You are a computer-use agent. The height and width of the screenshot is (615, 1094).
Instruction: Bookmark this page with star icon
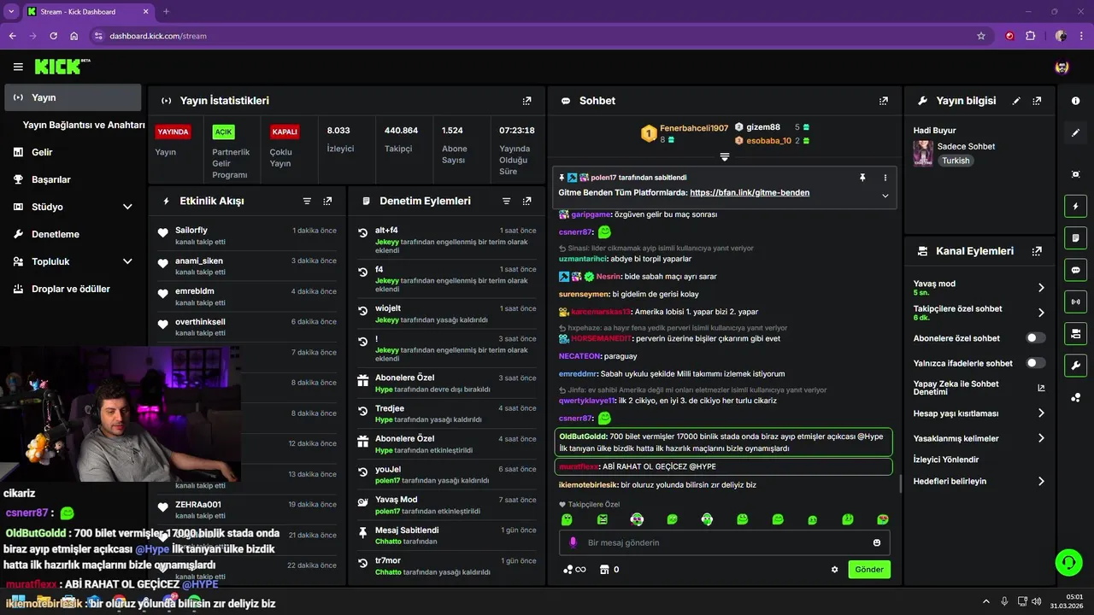click(x=981, y=36)
